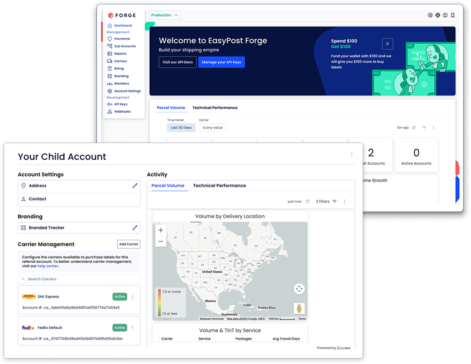Click the Add Carrier button
Image resolution: width=471 pixels, height=364 pixels.
[129, 244]
